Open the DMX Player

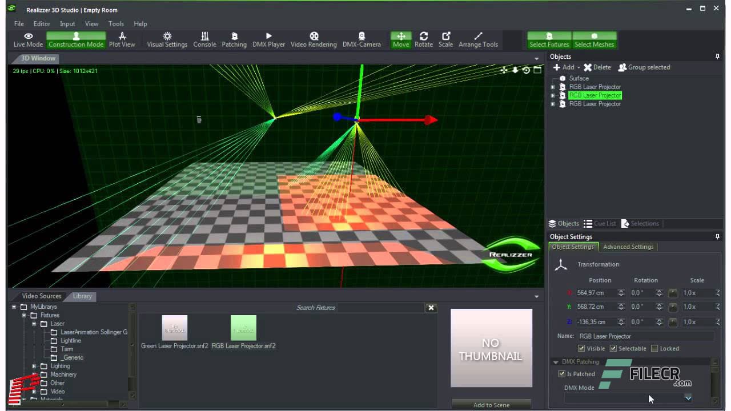click(268, 39)
